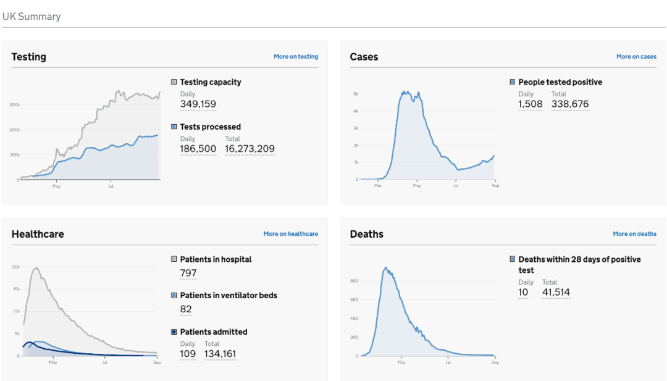Click the 'Healthcare' card heading
The height and width of the screenshot is (381, 667).
coord(38,234)
